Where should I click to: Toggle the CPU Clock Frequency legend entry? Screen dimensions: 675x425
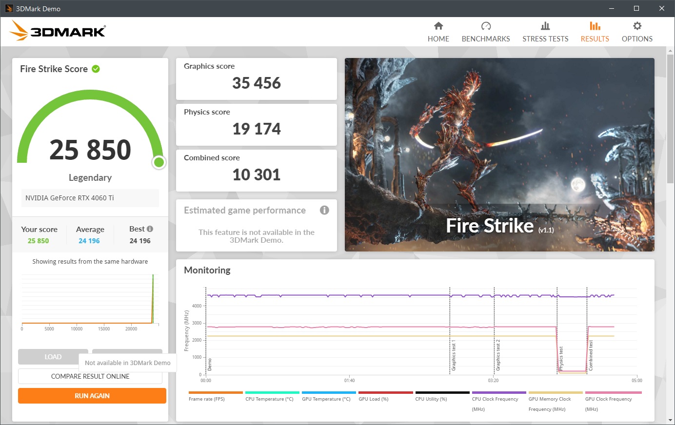pyautogui.click(x=498, y=401)
